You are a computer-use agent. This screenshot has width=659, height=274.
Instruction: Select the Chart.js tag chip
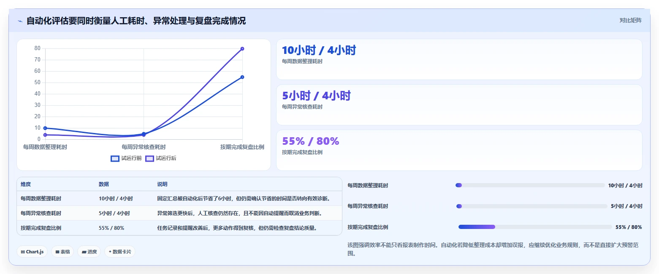[x=33, y=252]
